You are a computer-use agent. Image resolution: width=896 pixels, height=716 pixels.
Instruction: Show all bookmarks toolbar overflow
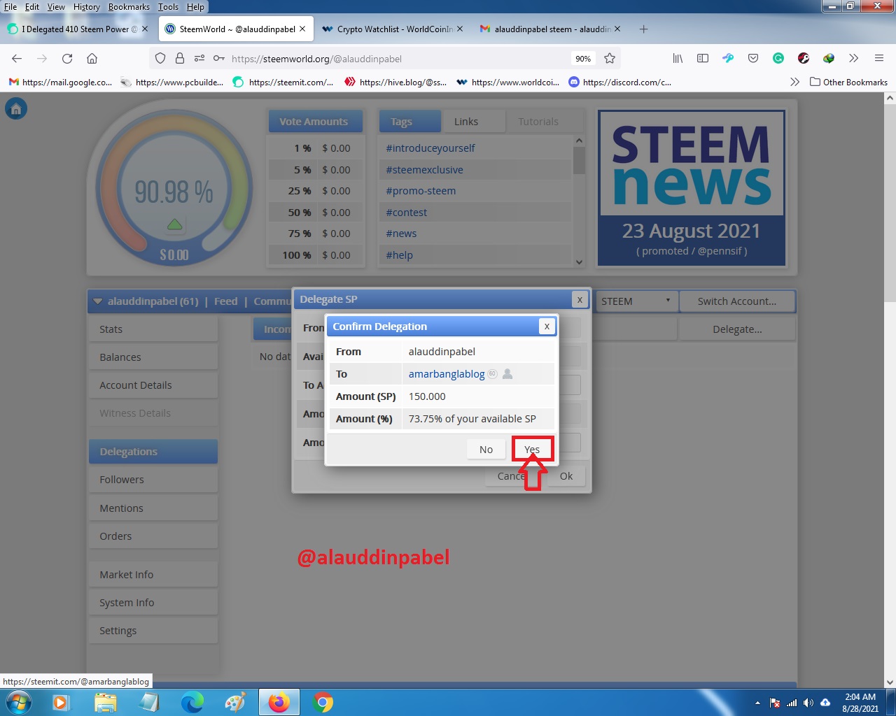coord(794,82)
